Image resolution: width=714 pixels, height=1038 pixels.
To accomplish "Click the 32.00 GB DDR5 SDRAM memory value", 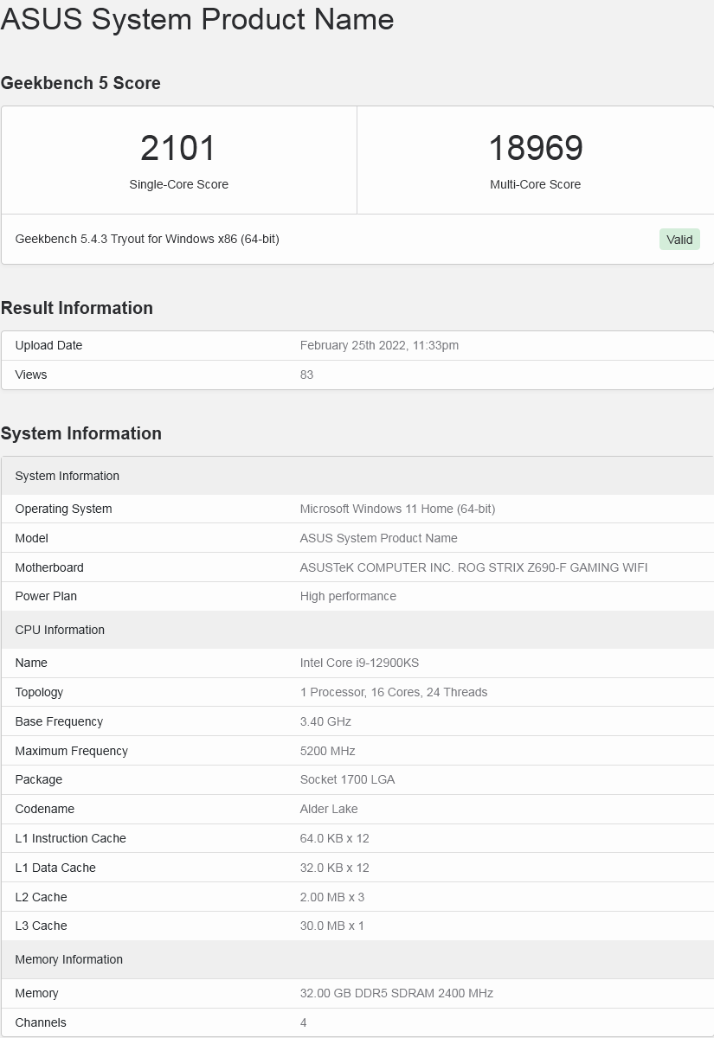I will pyautogui.click(x=396, y=993).
